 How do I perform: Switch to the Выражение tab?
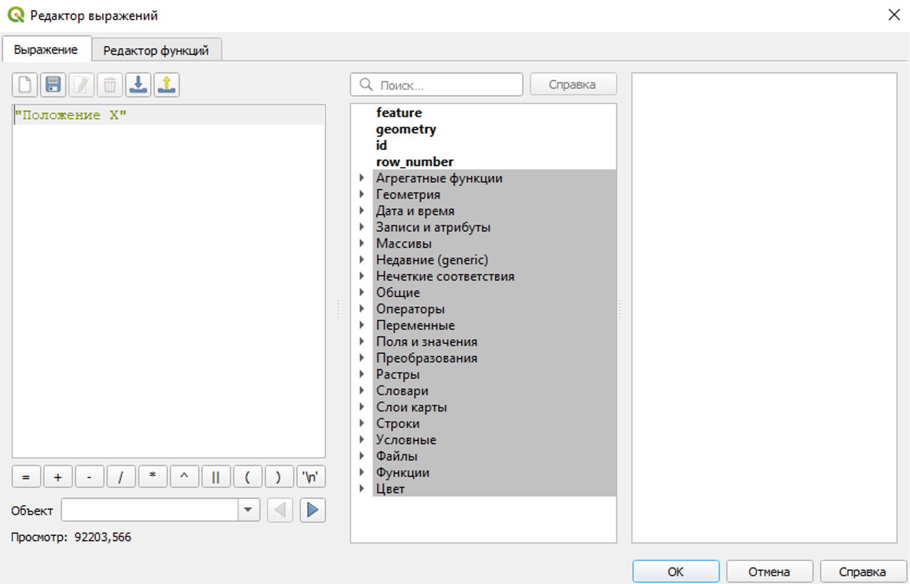[46, 50]
